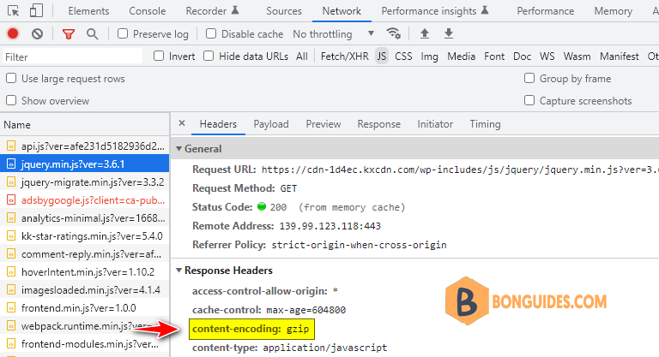Open the Preview tab of the request
This screenshot has height=357, width=659.
click(323, 124)
